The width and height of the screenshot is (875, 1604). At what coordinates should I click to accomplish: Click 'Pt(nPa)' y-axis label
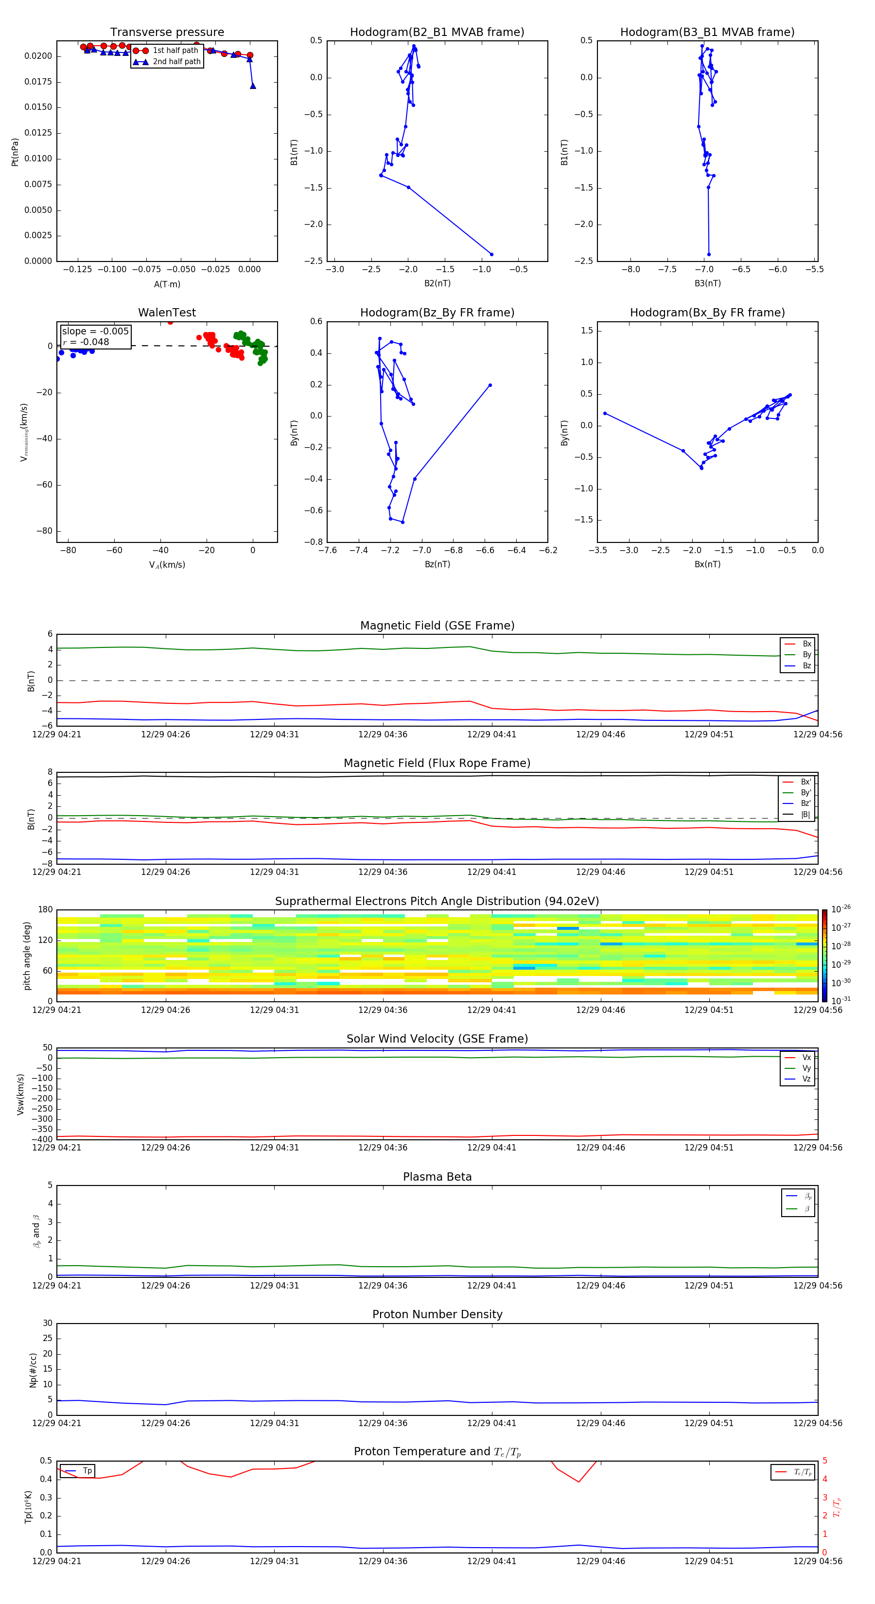click(x=15, y=151)
